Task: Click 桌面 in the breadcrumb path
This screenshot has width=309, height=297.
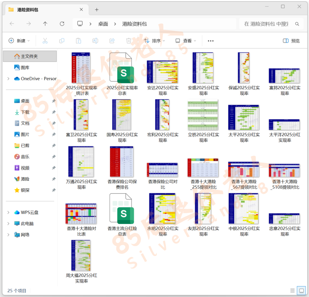Action: [x=103, y=24]
